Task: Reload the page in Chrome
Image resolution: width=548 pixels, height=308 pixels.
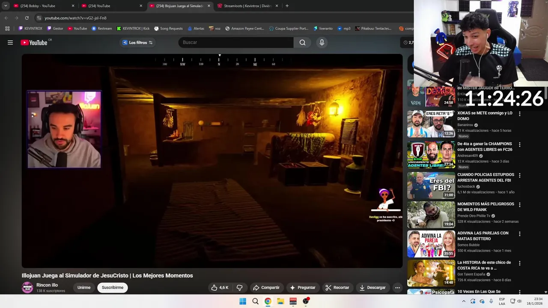Action: click(x=27, y=18)
